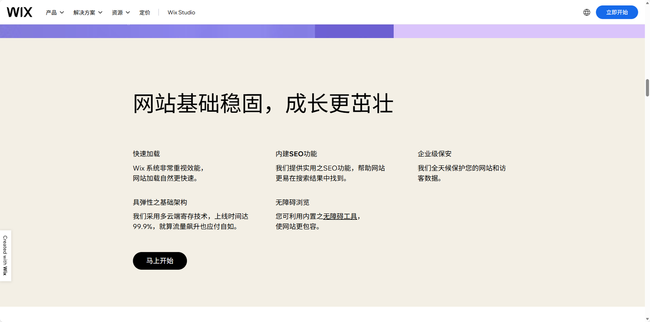Open the 资源 dropdown menu

(x=121, y=13)
